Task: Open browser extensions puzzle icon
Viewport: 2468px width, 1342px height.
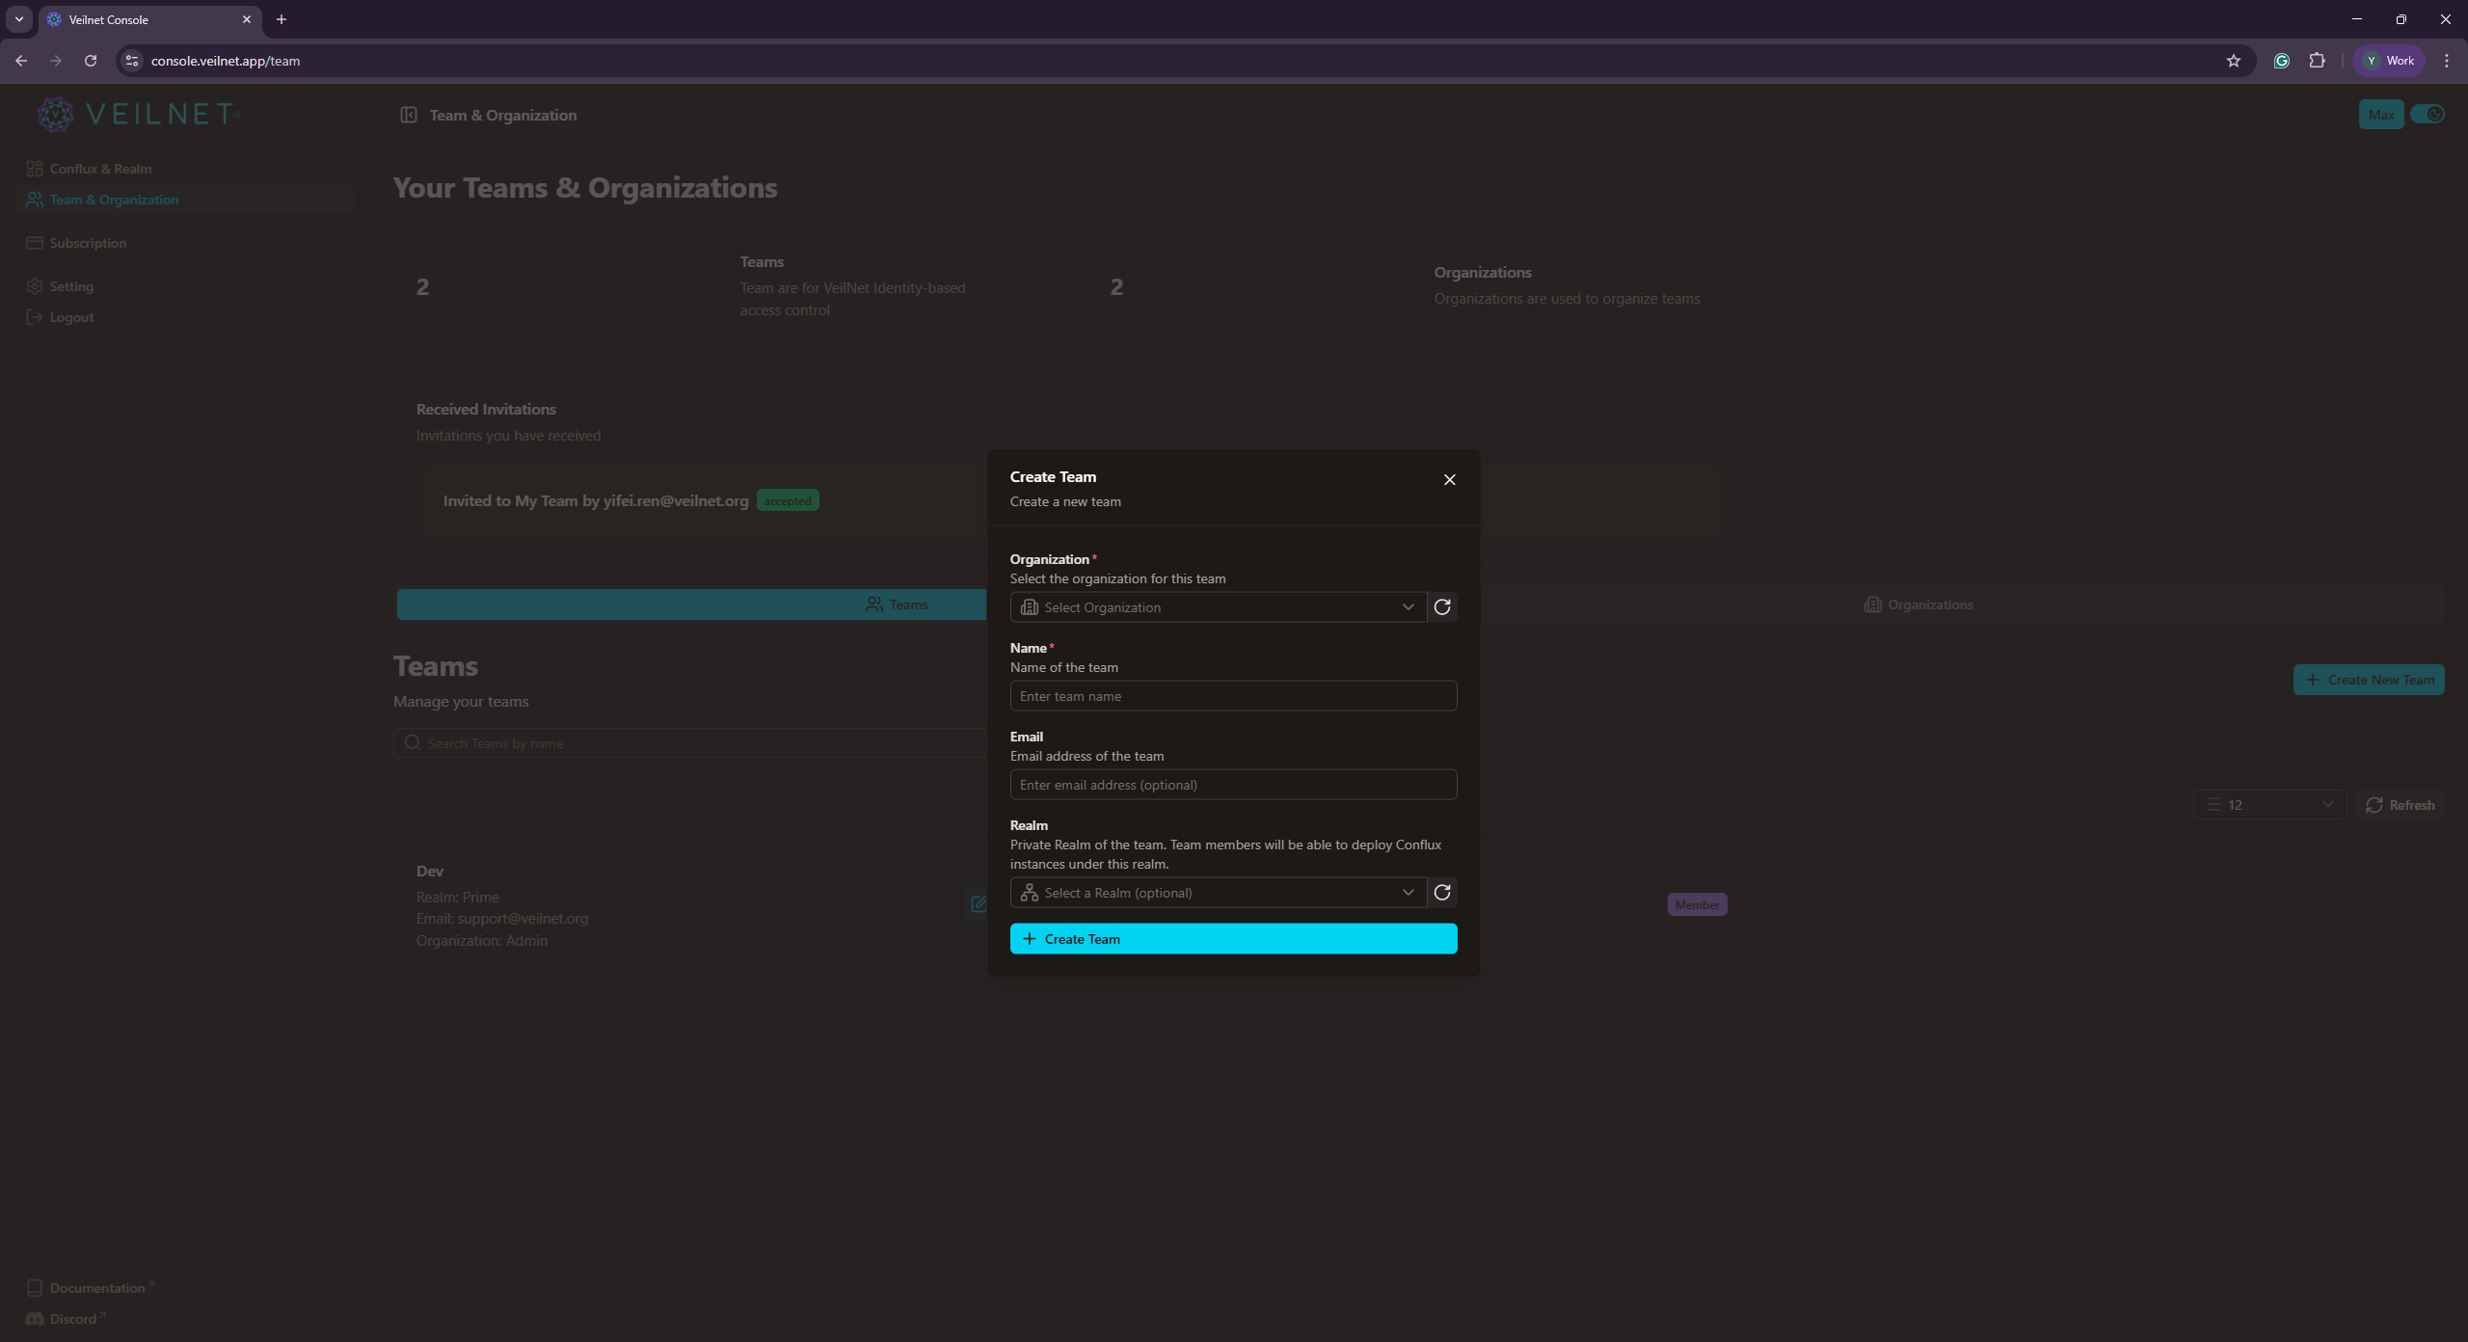Action: click(2317, 61)
